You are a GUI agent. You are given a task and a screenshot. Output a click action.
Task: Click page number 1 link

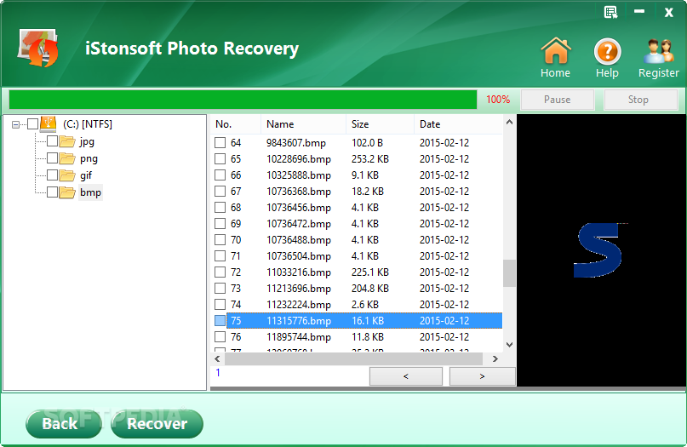coord(218,373)
